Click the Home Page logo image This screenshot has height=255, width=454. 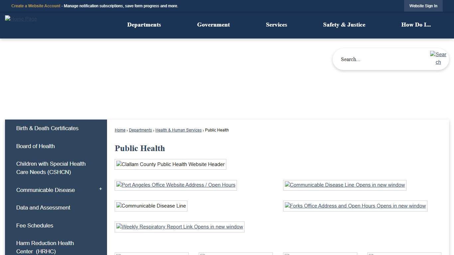pos(21,19)
